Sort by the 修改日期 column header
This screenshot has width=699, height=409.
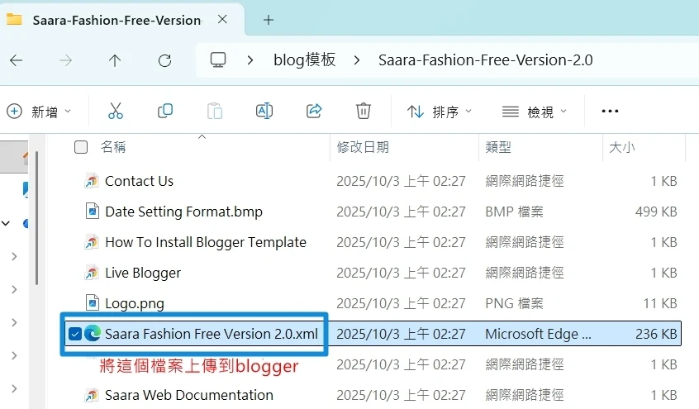363,147
